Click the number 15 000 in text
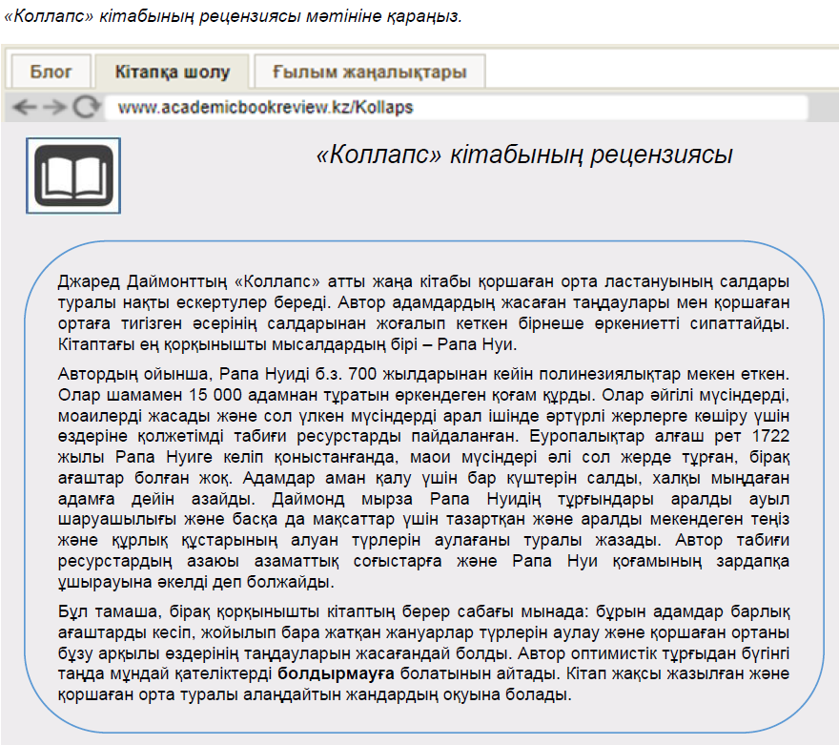The height and width of the screenshot is (745, 839). pyautogui.click(x=215, y=395)
